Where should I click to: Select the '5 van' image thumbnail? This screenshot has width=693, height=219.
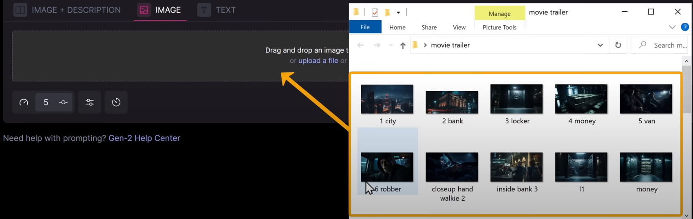(646, 99)
